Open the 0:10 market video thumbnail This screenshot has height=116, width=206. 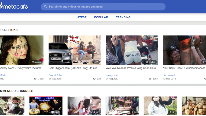point(122,106)
